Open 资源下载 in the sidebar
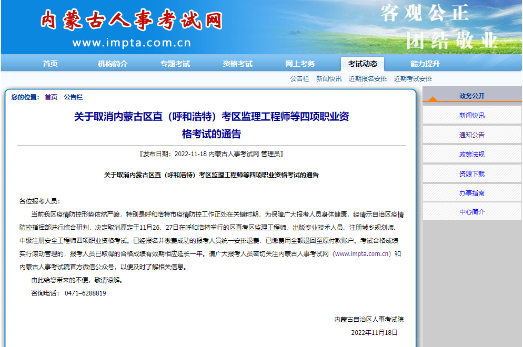Viewport: 523px width, 347px height. [x=471, y=174]
